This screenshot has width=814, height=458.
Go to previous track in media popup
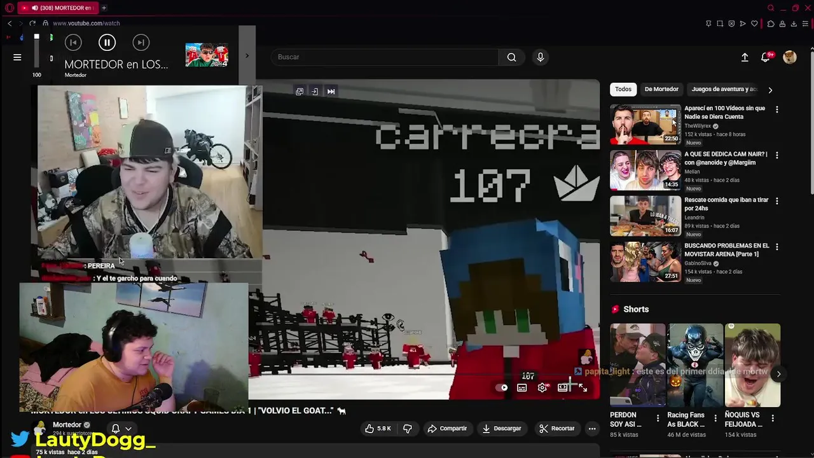[x=73, y=43]
